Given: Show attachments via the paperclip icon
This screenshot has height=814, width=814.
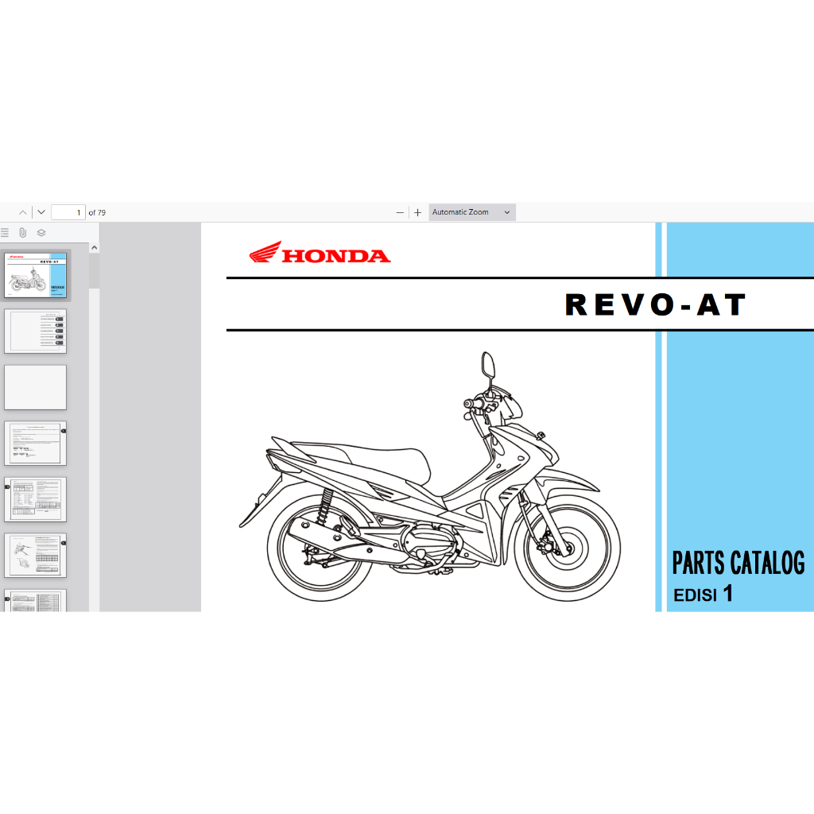Looking at the screenshot, I should pos(23,233).
